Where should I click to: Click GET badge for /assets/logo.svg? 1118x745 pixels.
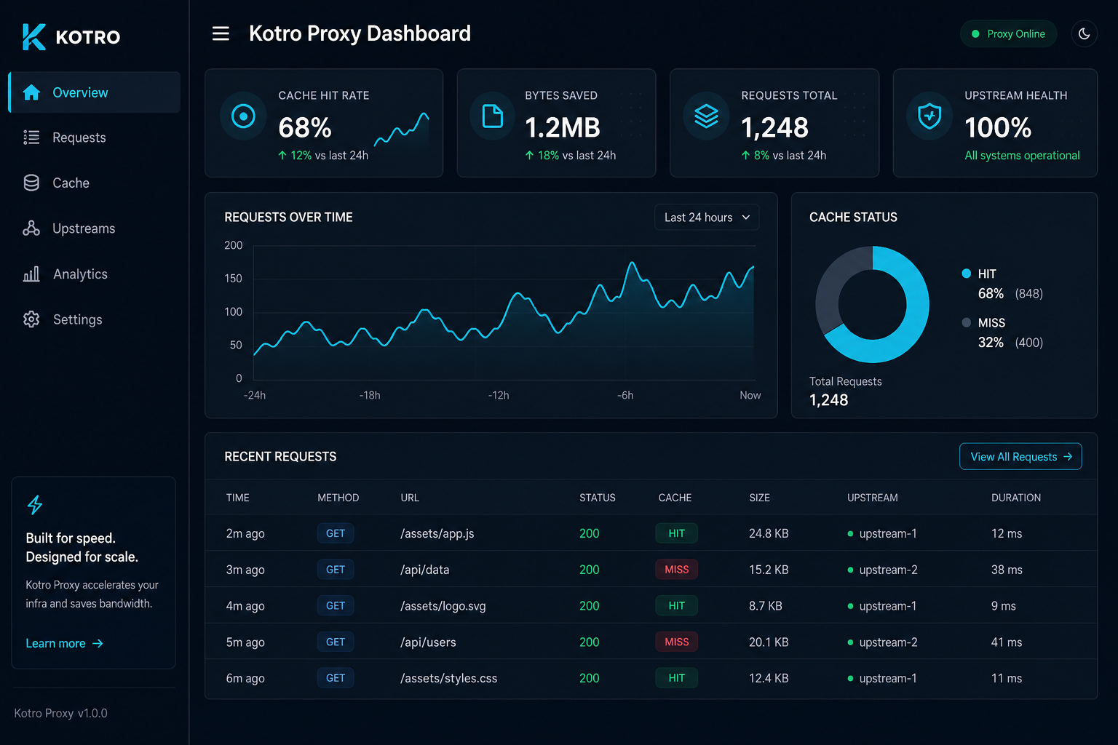pos(336,605)
